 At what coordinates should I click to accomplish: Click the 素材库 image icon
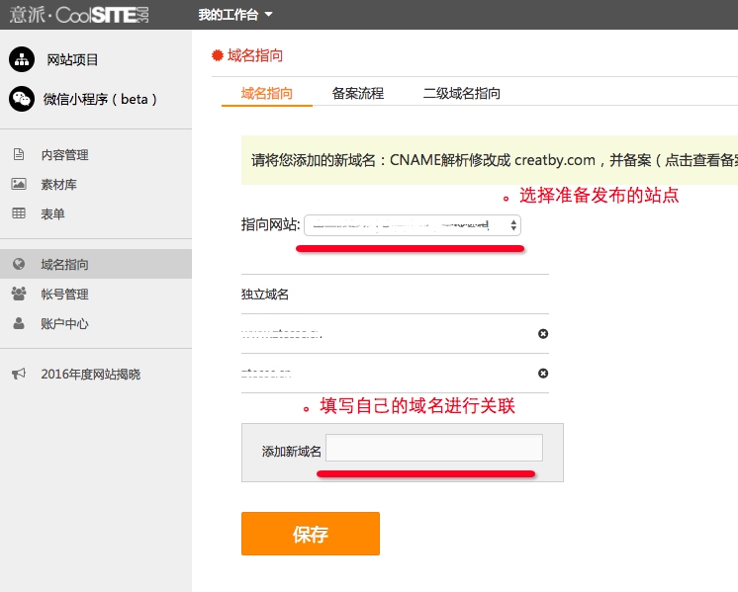click(x=19, y=184)
